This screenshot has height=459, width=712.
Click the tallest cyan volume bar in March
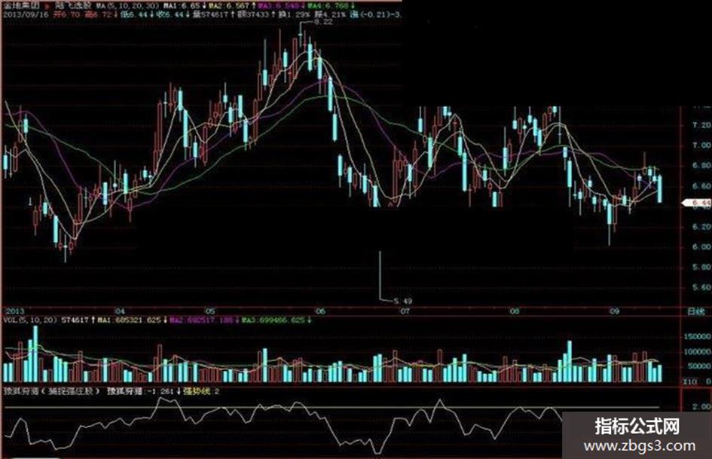35,353
